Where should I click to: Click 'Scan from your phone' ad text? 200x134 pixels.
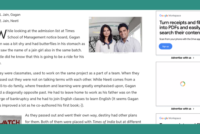point(179,39)
